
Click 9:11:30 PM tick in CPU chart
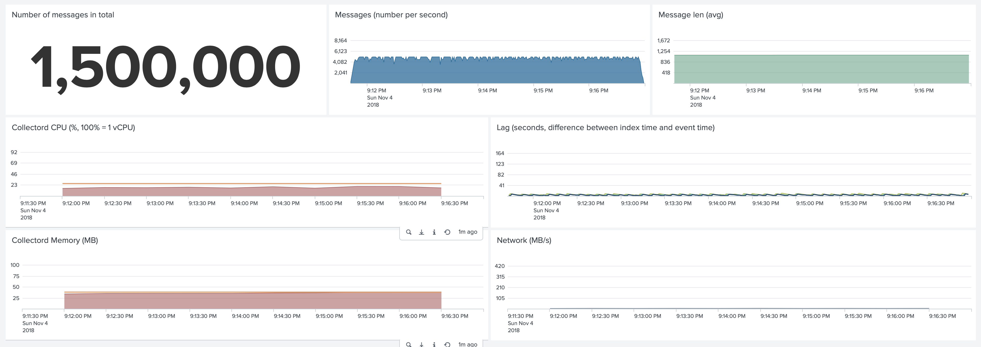tap(33, 203)
